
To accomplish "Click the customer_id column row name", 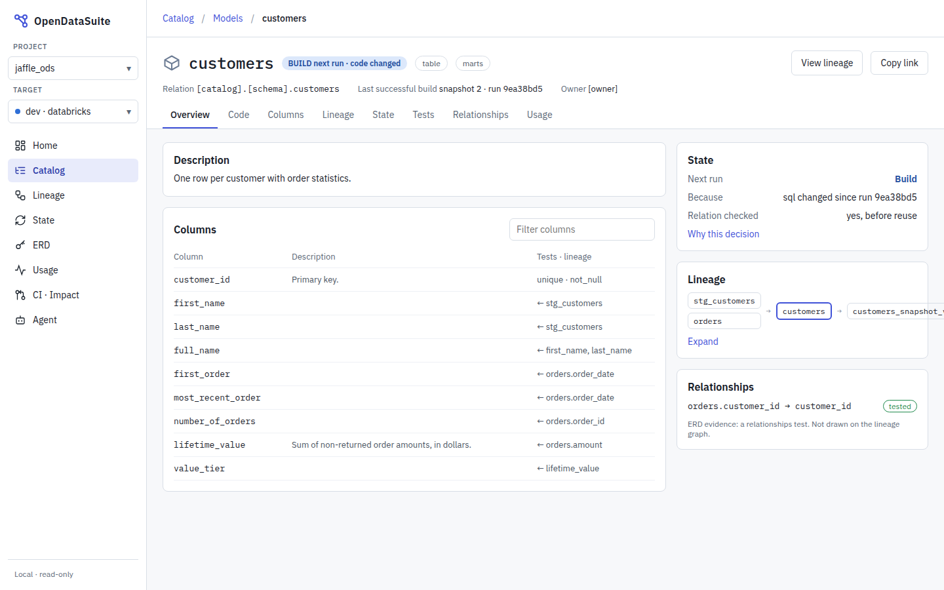I will (202, 280).
